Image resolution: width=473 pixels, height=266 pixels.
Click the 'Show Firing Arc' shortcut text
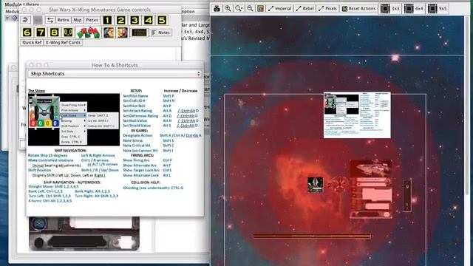coord(136,160)
